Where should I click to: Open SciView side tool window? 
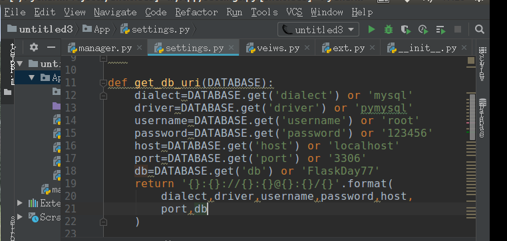tap(482, 64)
